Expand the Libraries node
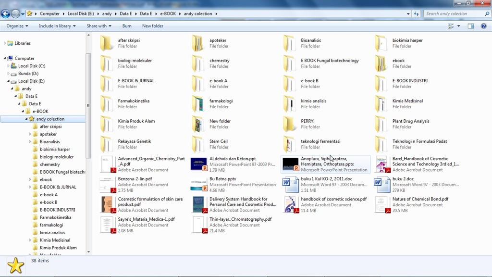The width and height of the screenshot is (492, 277). tap(5, 43)
